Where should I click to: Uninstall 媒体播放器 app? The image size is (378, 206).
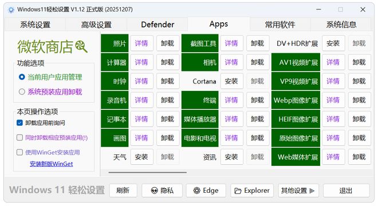tap(258, 119)
